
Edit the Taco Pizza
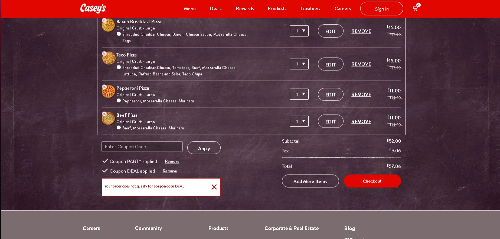[330, 64]
